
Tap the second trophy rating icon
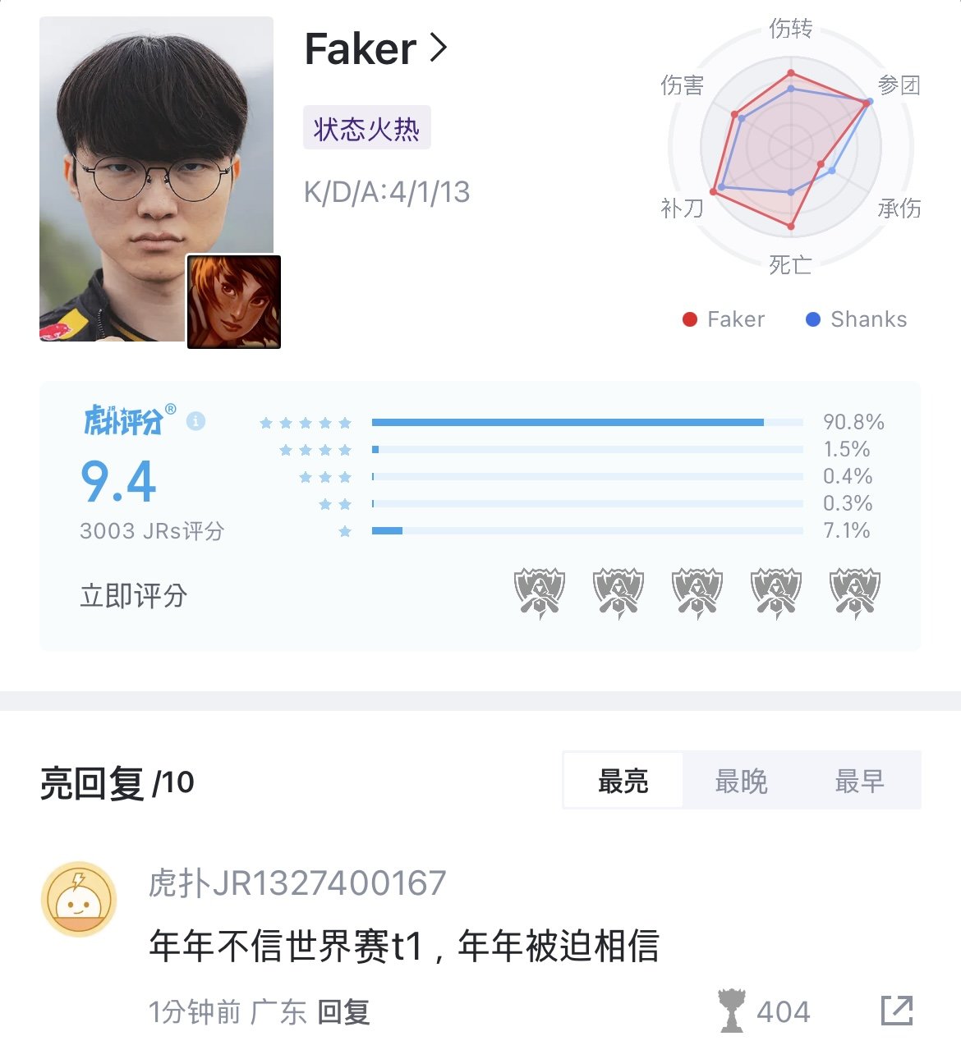point(618,593)
